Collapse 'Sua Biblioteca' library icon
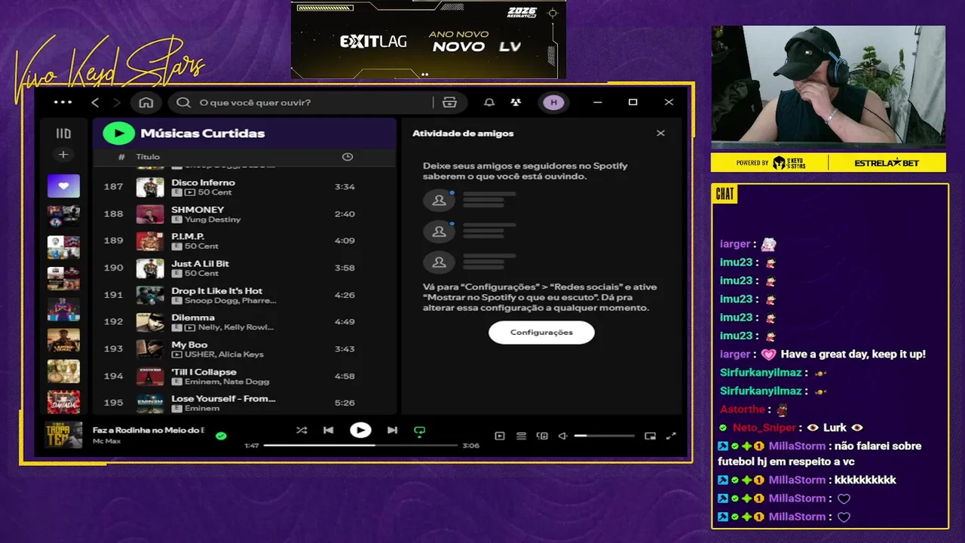Viewport: 965px width, 543px height. [63, 133]
